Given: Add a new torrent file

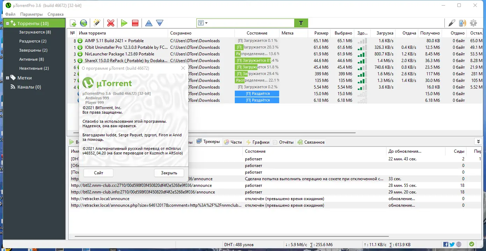Looking at the screenshot, I should click(x=73, y=23).
